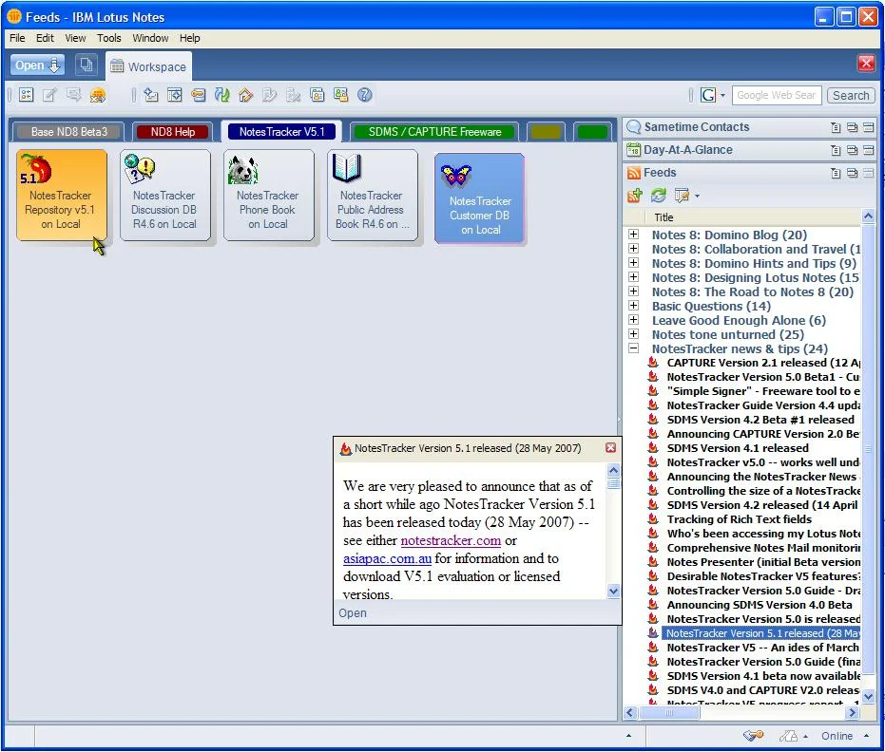Select NotesTracker Repository v5.1 database tile

pos(61,195)
